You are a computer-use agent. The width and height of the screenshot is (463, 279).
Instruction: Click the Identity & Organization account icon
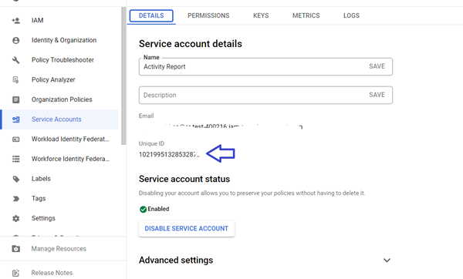coord(16,40)
